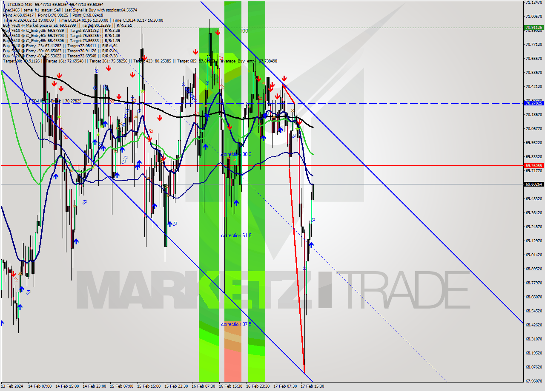Click the 'correction 61.8' chart label
The width and height of the screenshot is (545, 391).
click(x=236, y=235)
